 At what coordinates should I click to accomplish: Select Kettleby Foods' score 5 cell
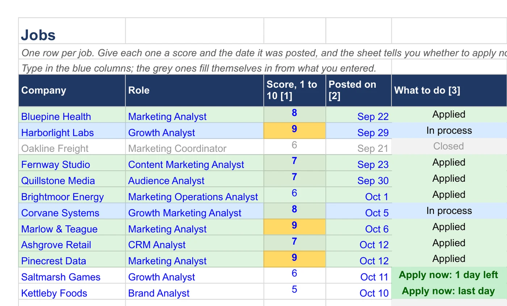point(295,291)
